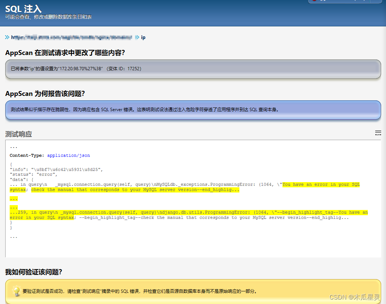The image size is (386, 304).
Task: Click the yellow verification tip text
Action: 140,291
